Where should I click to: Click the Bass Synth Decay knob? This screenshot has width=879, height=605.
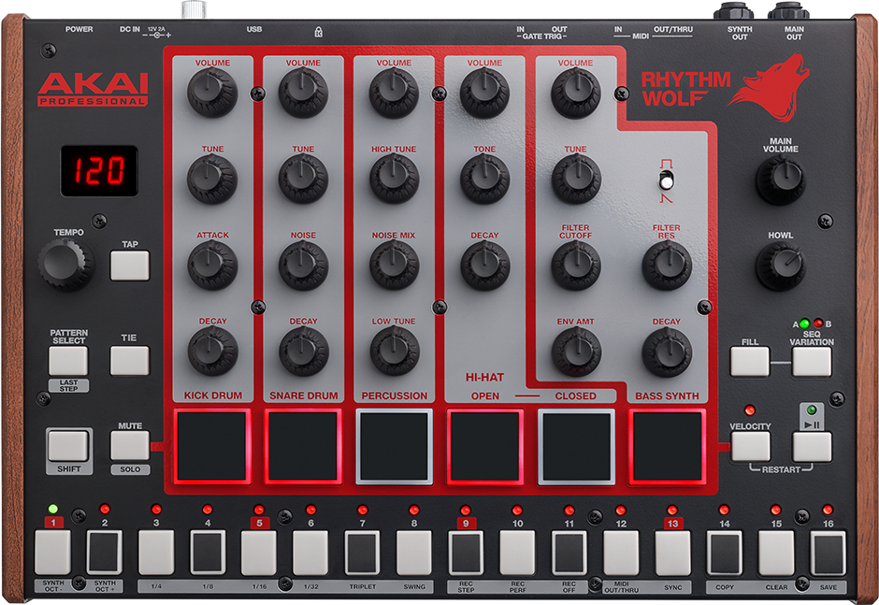point(667,352)
